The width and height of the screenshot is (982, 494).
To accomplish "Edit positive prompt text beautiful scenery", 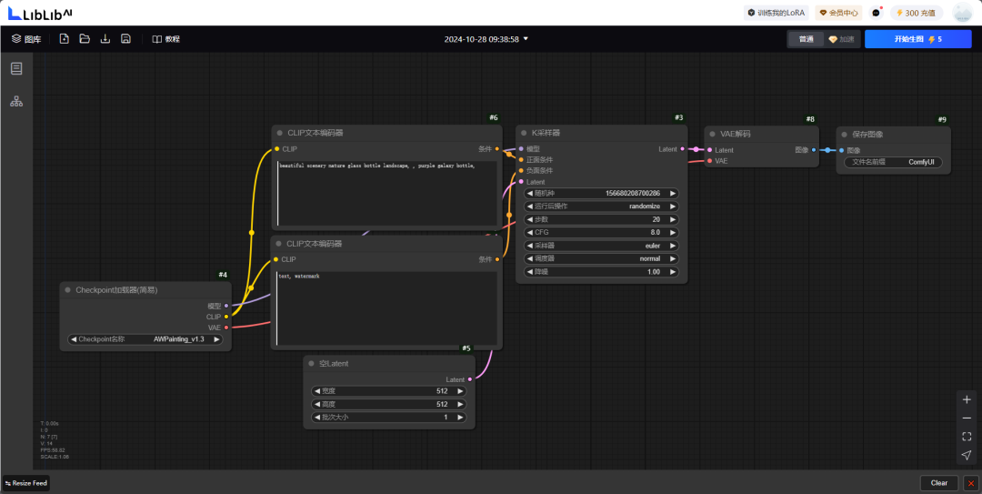I will [387, 193].
